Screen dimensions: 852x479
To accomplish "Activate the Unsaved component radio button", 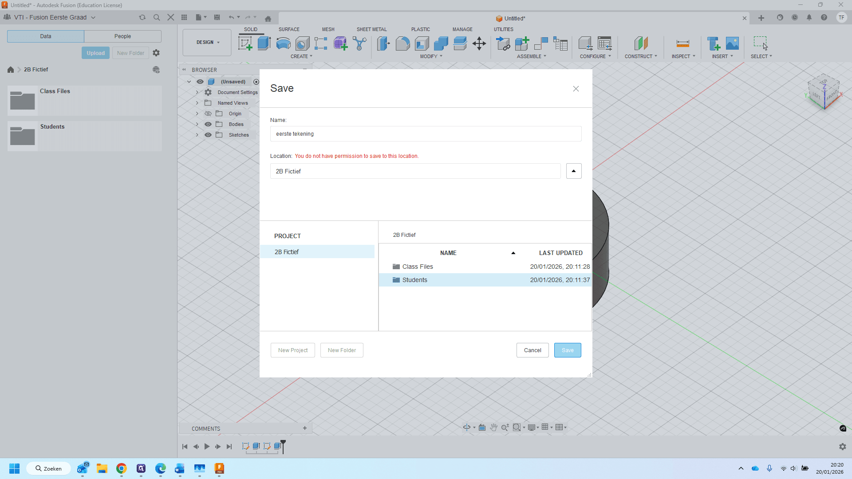I will (256, 82).
